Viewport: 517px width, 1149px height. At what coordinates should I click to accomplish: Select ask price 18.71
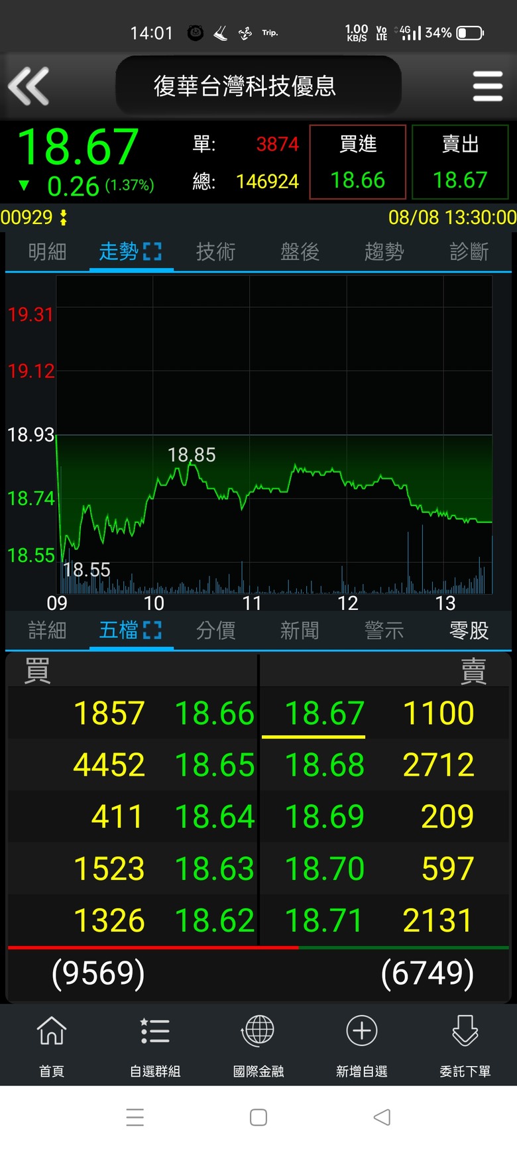click(324, 920)
